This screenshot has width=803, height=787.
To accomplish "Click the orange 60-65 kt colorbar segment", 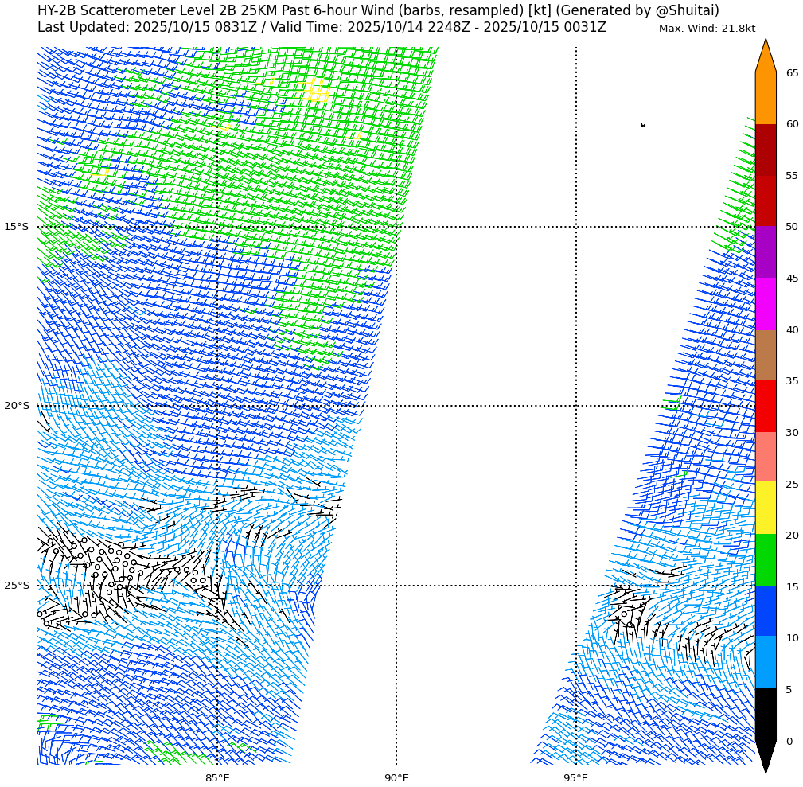I will [x=765, y=98].
